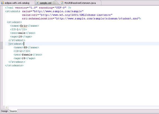Click the closing students tag
The height and width of the screenshot is (114, 159).
click(x=14, y=65)
